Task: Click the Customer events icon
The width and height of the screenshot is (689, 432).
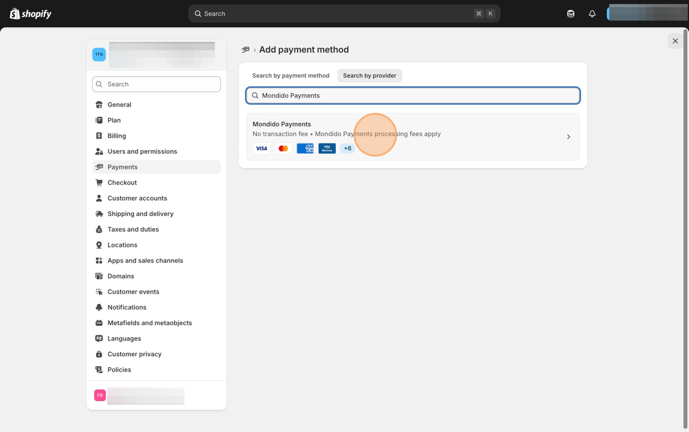Action: click(99, 292)
